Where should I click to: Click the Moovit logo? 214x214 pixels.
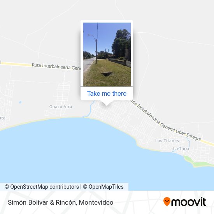point(185,202)
